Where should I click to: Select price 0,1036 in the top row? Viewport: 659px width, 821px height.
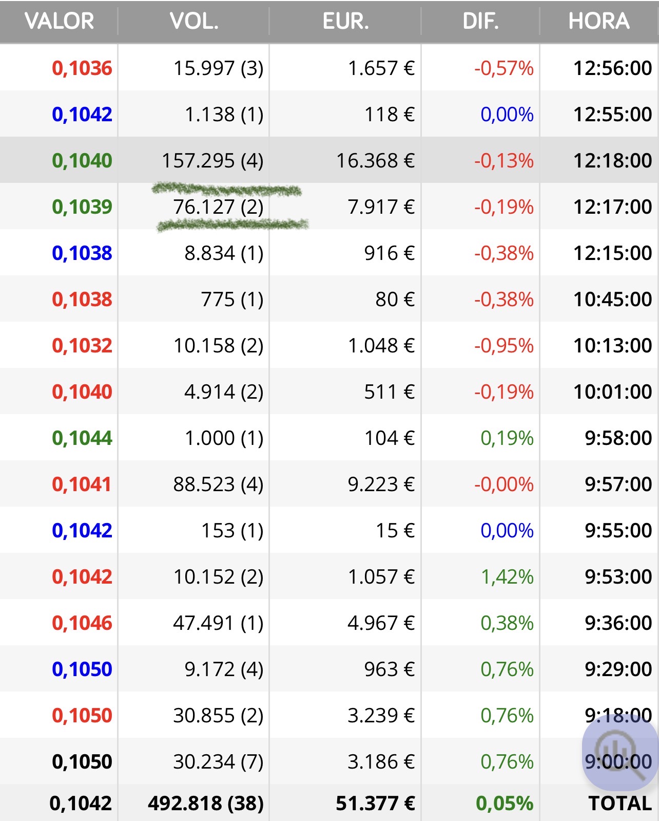[x=82, y=68]
